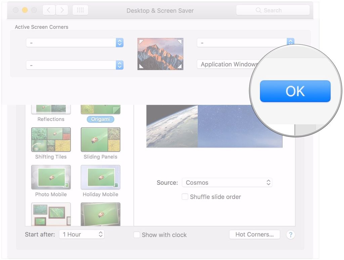Select the Shifting Tiles screen saver
Image resolution: width=344 pixels, height=260 pixels.
[51, 139]
